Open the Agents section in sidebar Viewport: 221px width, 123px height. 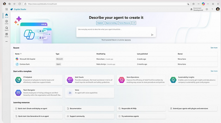[x=6, y=28]
